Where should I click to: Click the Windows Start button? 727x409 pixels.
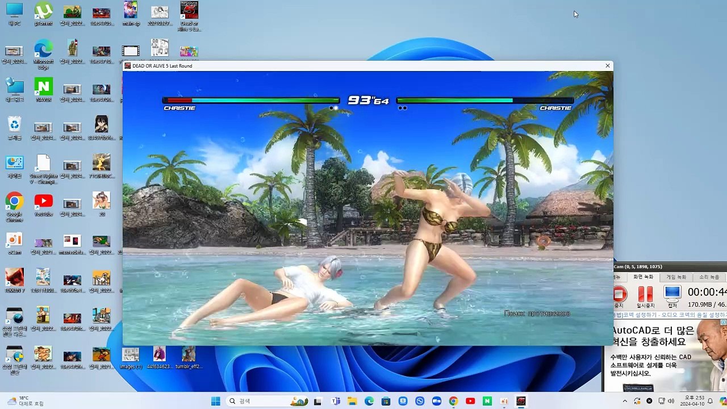click(x=215, y=401)
